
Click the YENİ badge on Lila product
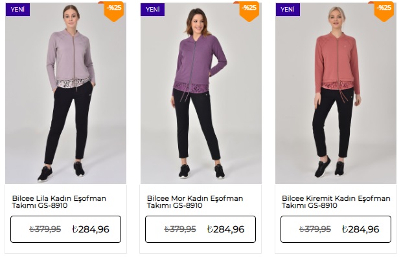point(17,10)
